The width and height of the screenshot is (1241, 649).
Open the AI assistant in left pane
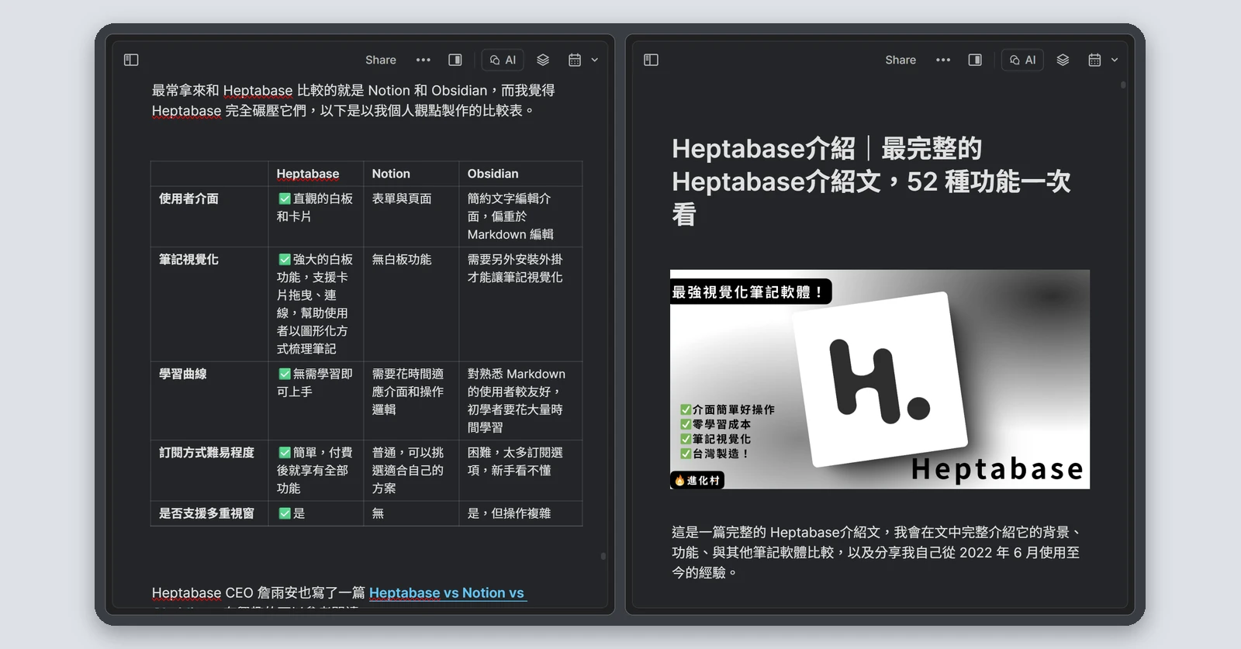pos(503,60)
